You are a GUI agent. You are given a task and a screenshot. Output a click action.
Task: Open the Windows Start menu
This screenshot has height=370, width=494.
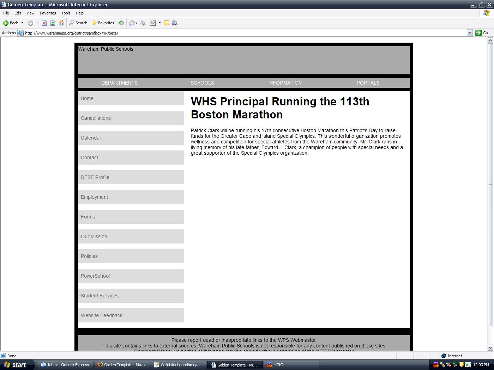pyautogui.click(x=17, y=365)
